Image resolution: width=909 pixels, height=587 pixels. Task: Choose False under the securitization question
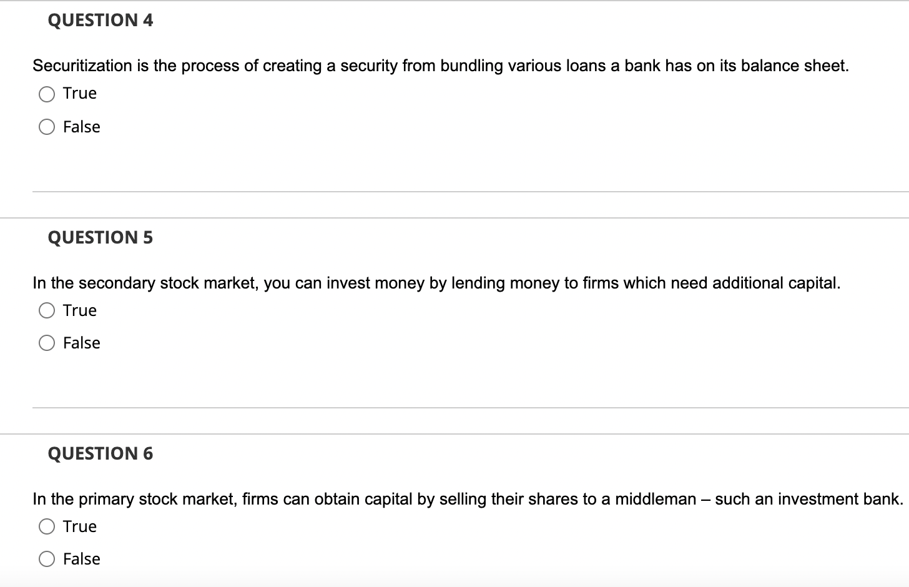[x=46, y=127]
